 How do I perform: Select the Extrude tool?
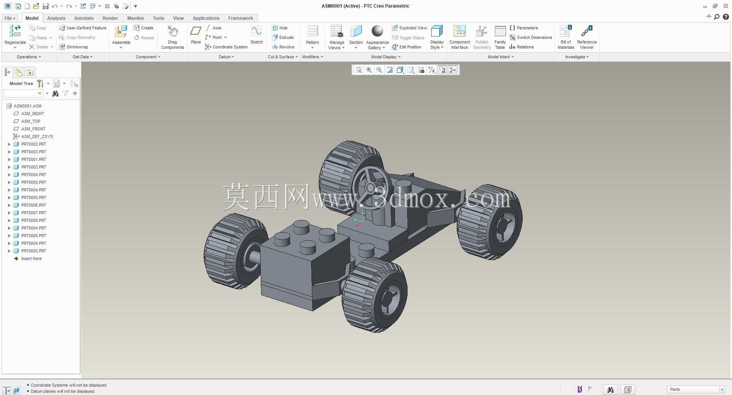[x=283, y=37]
